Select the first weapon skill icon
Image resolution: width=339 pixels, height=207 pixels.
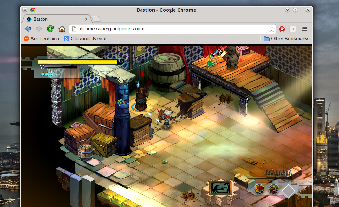click(259, 189)
